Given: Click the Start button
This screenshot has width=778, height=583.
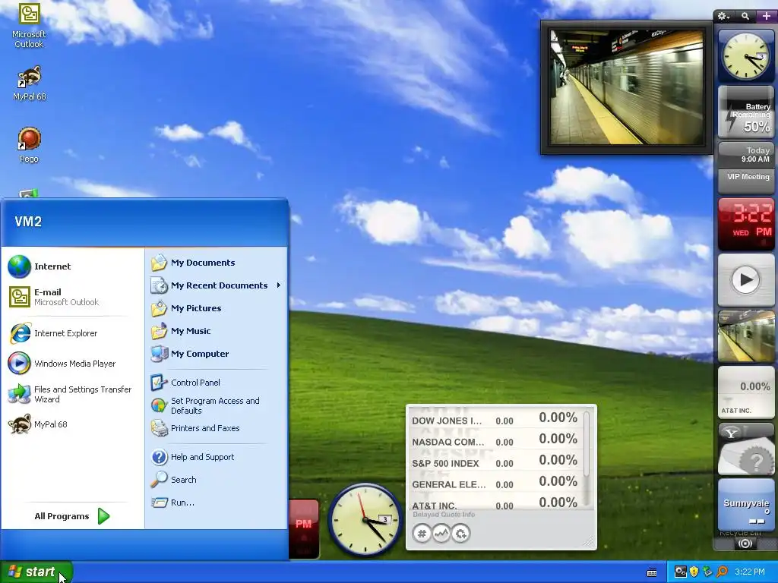Looking at the screenshot, I should coord(36,572).
